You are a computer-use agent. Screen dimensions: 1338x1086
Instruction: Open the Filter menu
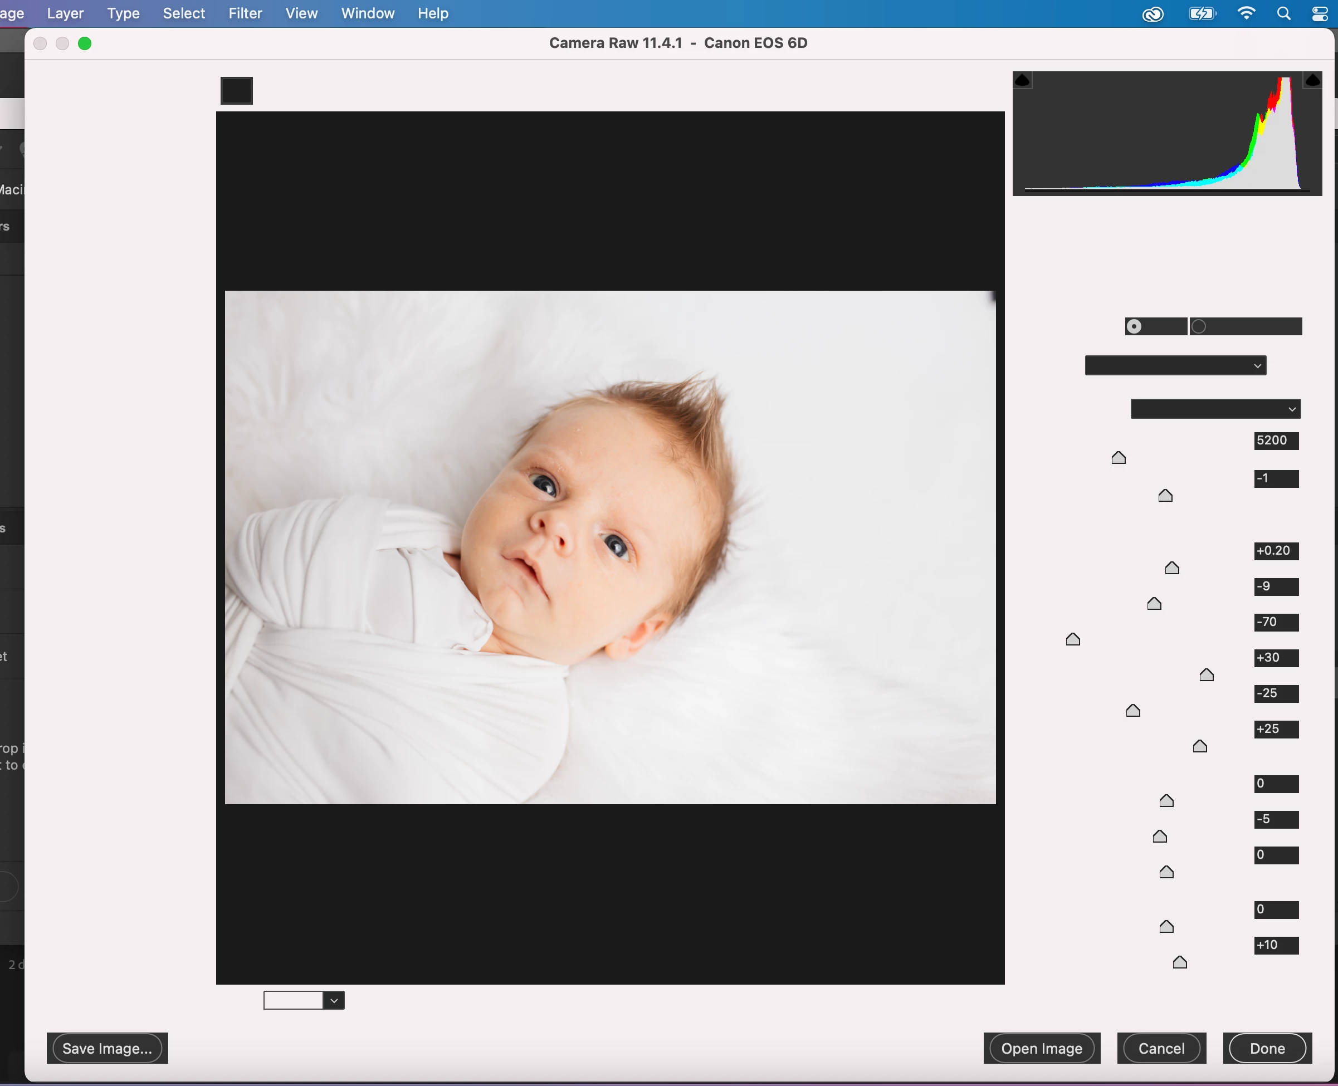pyautogui.click(x=245, y=13)
